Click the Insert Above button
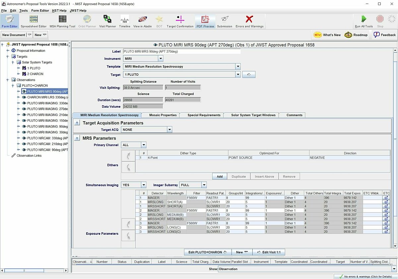 (x=264, y=177)
